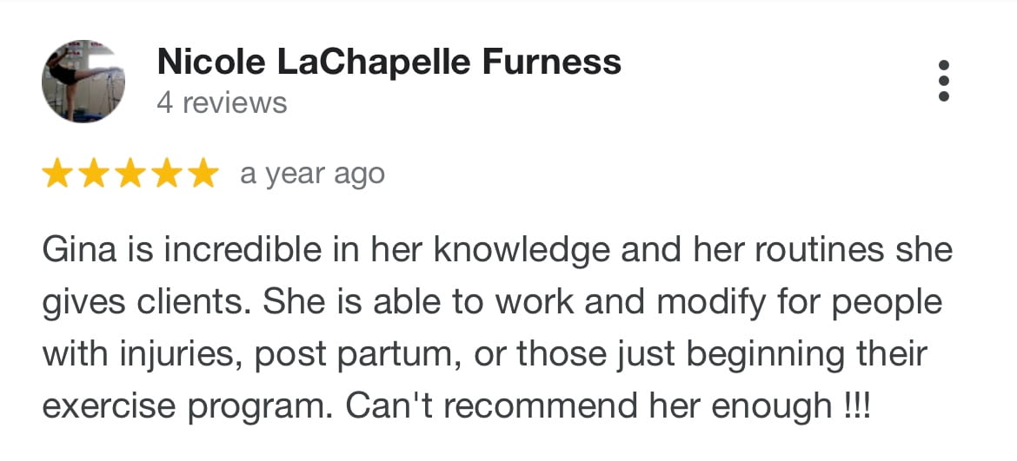View the reviewer's 4 reviews

pyautogui.click(x=222, y=103)
